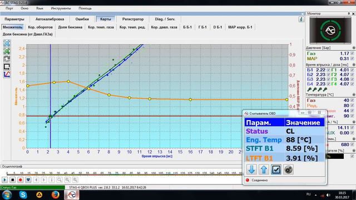Select the Кор. давл. газа map button
Screen dimensions: 356x200
164,27
